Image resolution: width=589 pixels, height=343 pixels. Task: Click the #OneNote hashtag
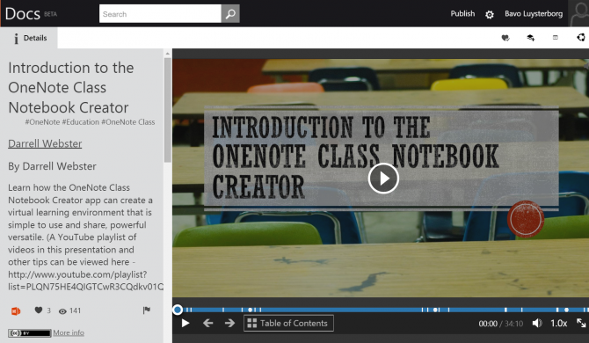click(42, 121)
